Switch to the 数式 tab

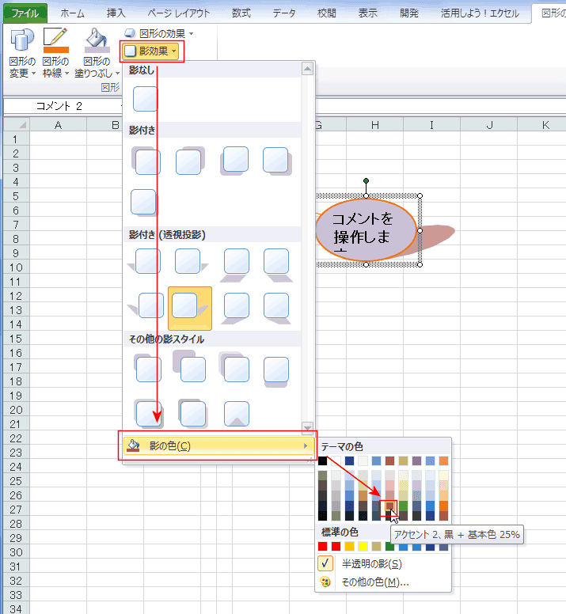click(241, 13)
